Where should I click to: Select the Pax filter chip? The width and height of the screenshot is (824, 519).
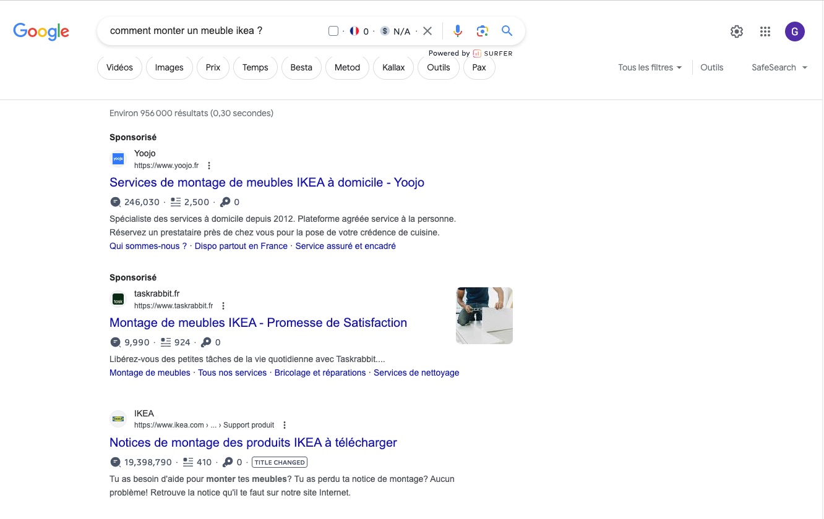pyautogui.click(x=479, y=67)
